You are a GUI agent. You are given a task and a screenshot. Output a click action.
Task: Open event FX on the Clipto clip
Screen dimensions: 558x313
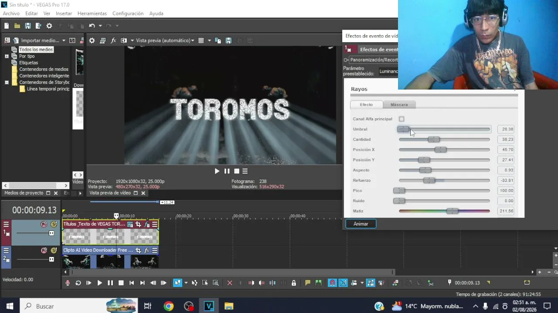[x=146, y=250]
